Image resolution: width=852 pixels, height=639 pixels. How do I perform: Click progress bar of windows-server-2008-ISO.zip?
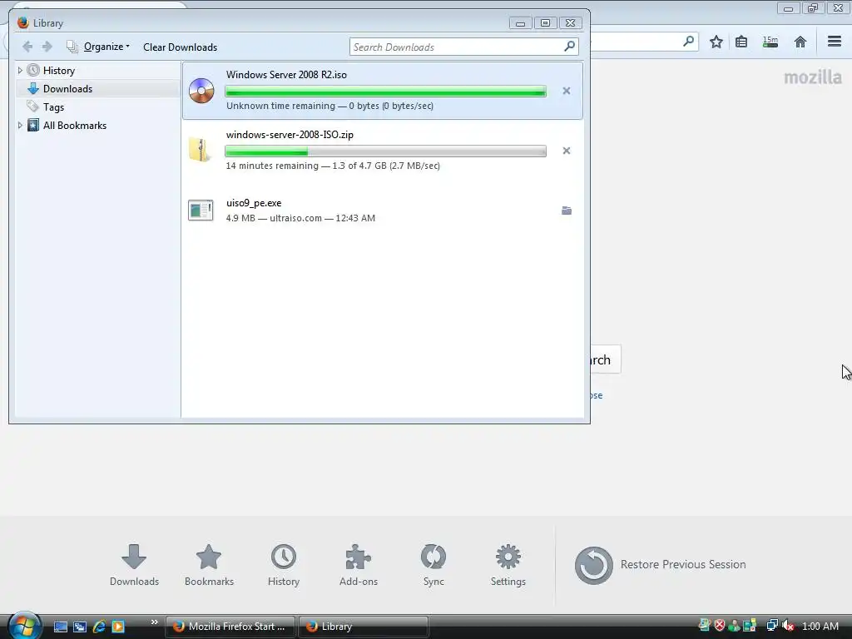[385, 151]
